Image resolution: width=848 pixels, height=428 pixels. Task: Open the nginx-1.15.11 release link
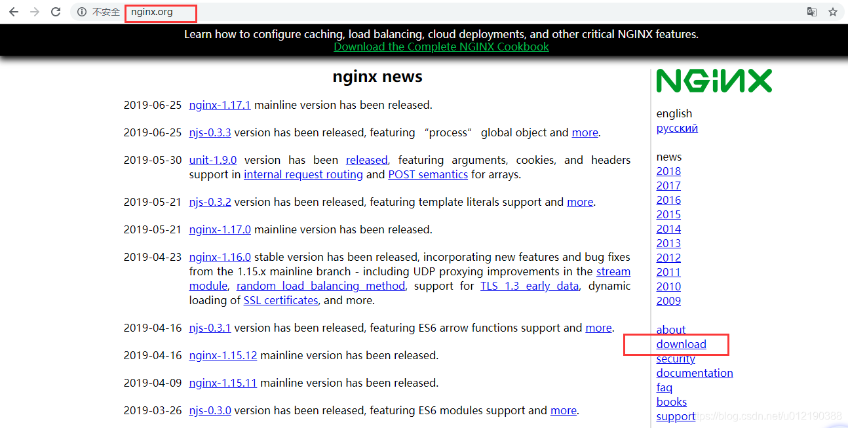coord(223,383)
